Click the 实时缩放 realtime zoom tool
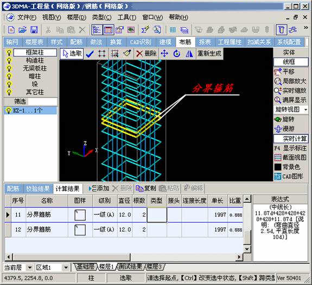 pos(290,90)
